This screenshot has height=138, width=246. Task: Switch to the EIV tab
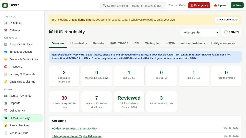[137, 43]
